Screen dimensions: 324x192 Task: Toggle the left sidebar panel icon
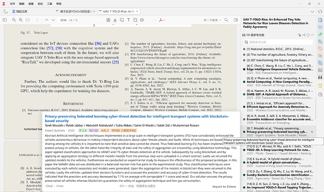tap(5, 20)
